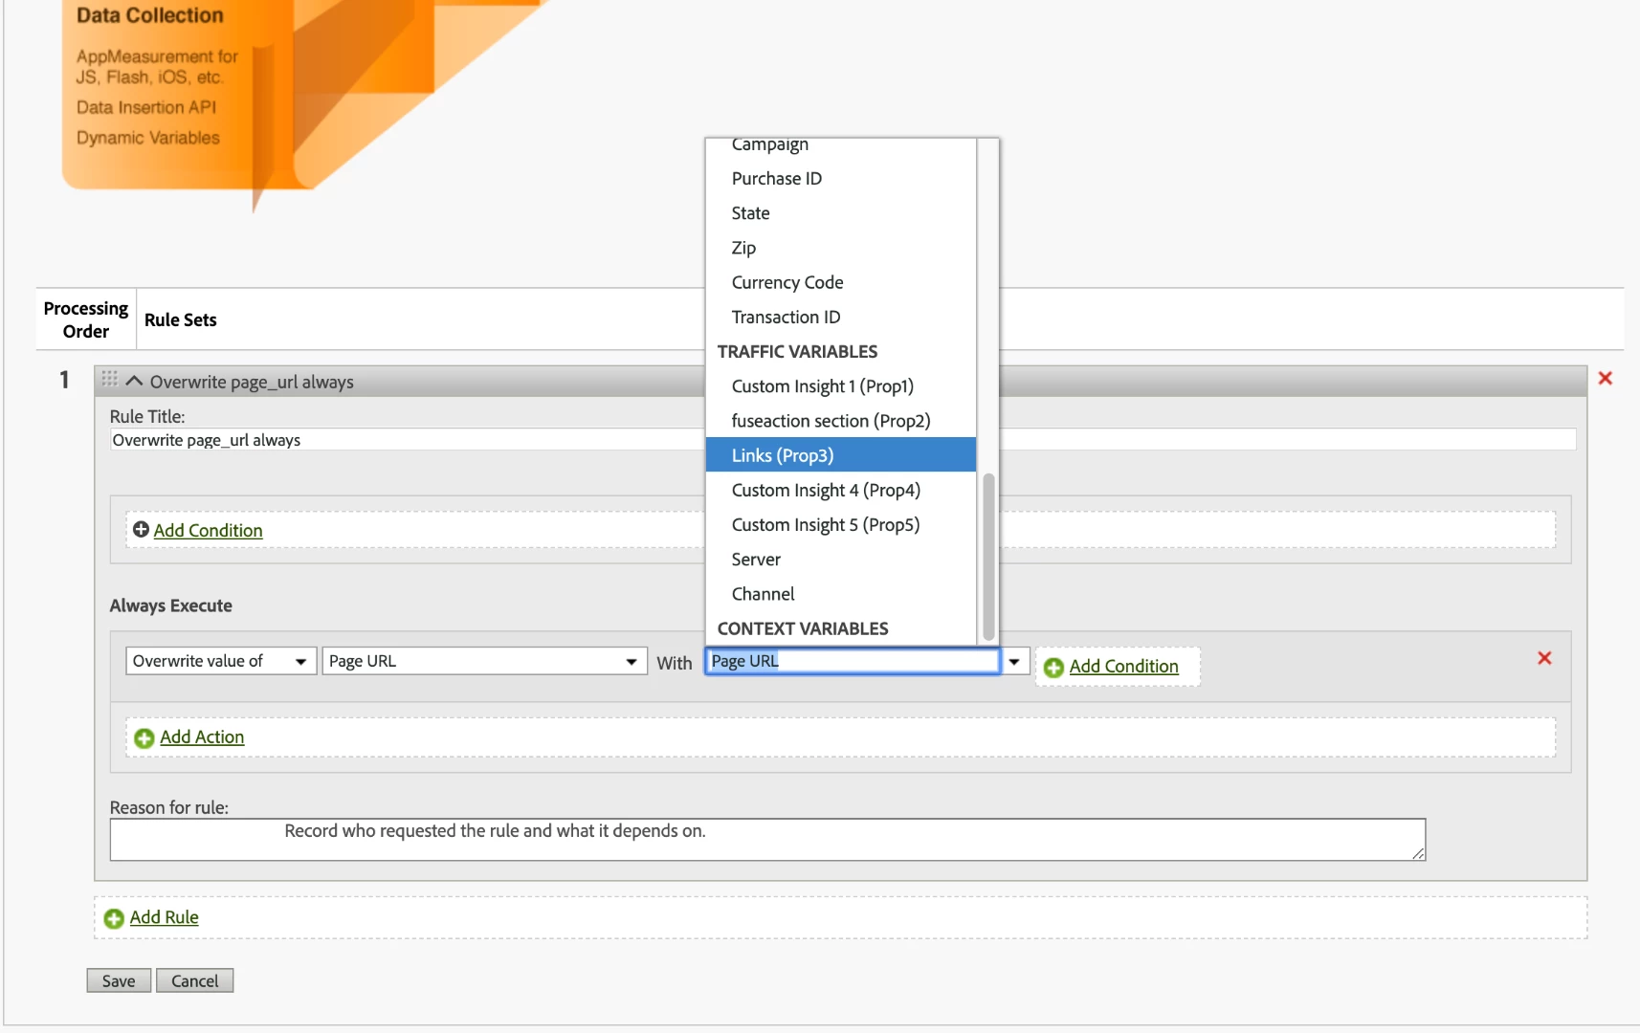This screenshot has height=1033, width=1640.
Task: Click green plus icon beside action's Add Condition
Action: (1053, 668)
